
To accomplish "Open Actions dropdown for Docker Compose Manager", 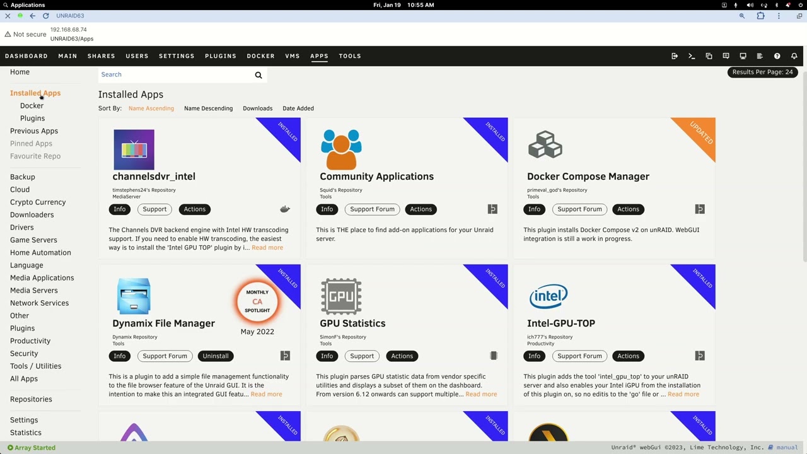I will click(628, 209).
